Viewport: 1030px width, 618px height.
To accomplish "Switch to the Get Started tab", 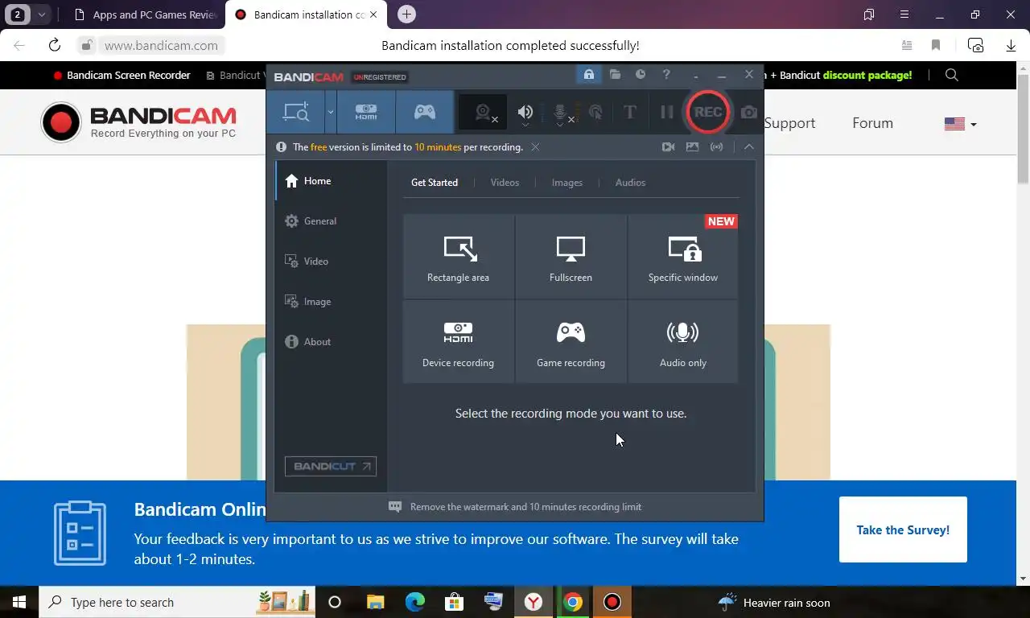I will tap(435, 183).
